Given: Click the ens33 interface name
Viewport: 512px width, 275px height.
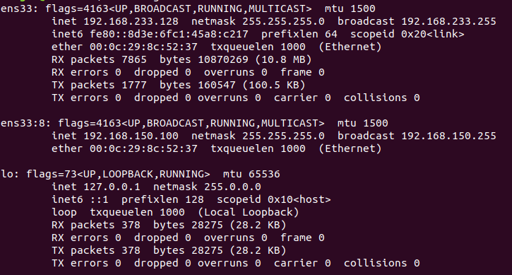Looking at the screenshot, I should click(x=16, y=8).
